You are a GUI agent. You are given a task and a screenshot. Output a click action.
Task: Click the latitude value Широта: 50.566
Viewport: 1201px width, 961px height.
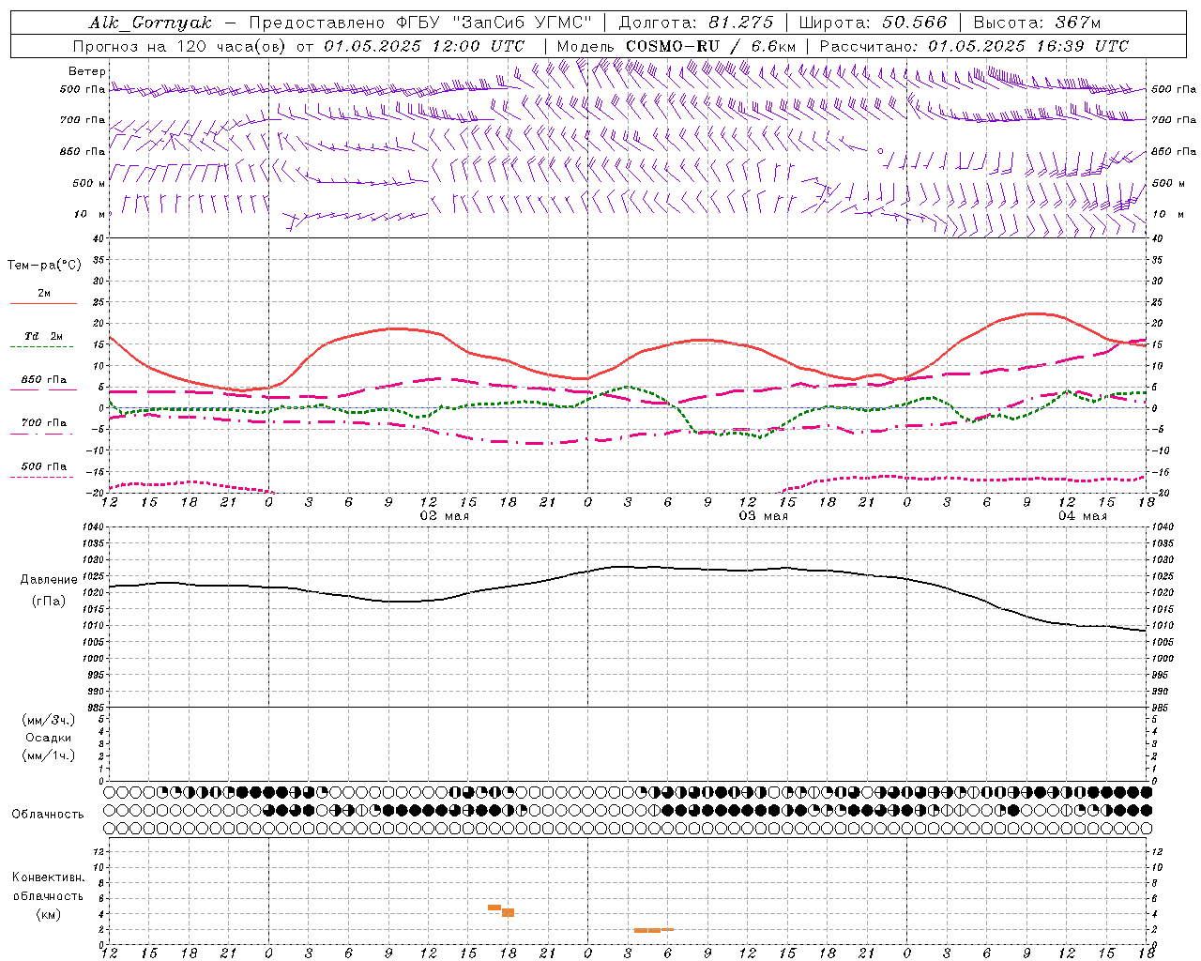[x=874, y=23]
